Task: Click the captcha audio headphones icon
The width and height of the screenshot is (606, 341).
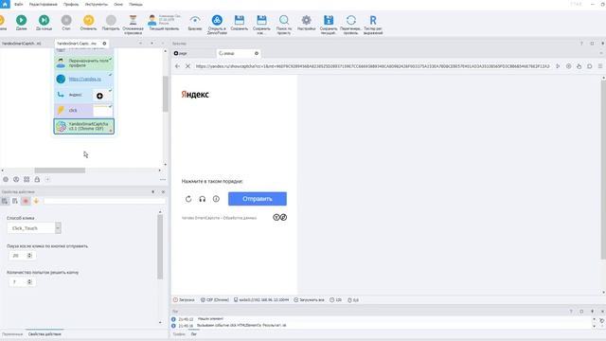Action: point(202,199)
